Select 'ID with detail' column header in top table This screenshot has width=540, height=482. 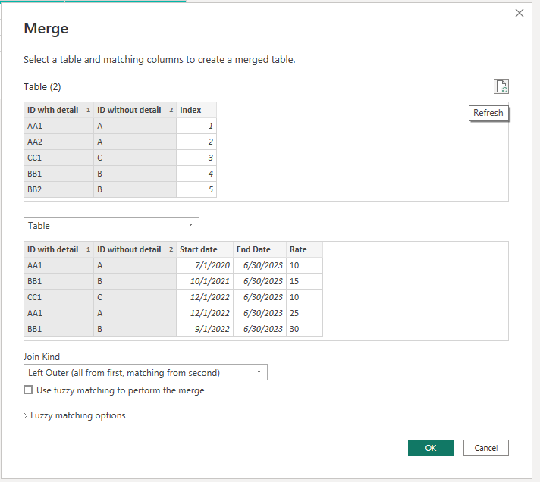click(x=58, y=110)
